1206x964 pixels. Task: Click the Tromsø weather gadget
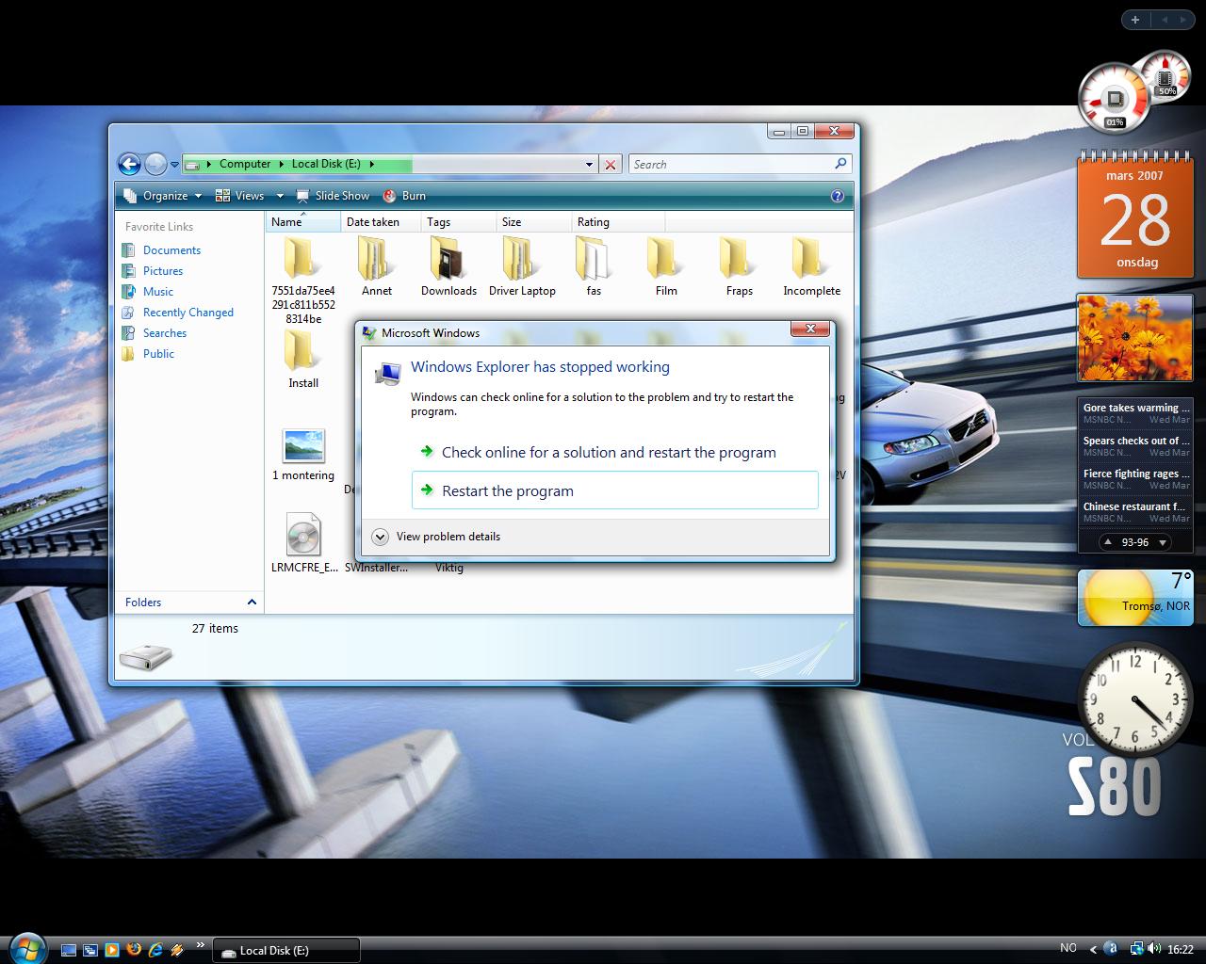1135,598
